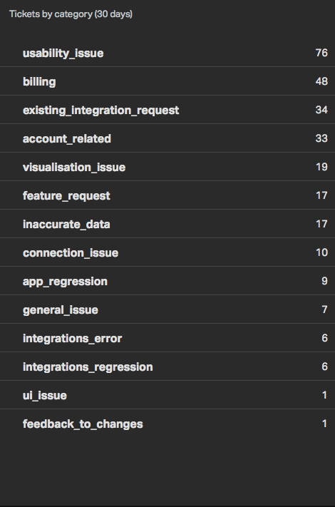335x507 pixels.
Task: Click the feature_request category label
Action: [x=66, y=196]
